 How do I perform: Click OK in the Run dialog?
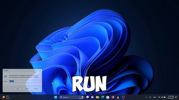coord(18,89)
